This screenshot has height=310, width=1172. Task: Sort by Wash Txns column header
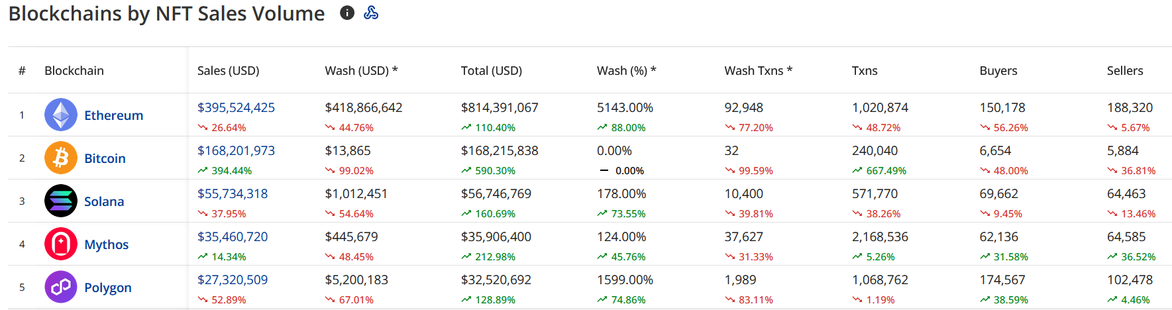pyautogui.click(x=758, y=70)
